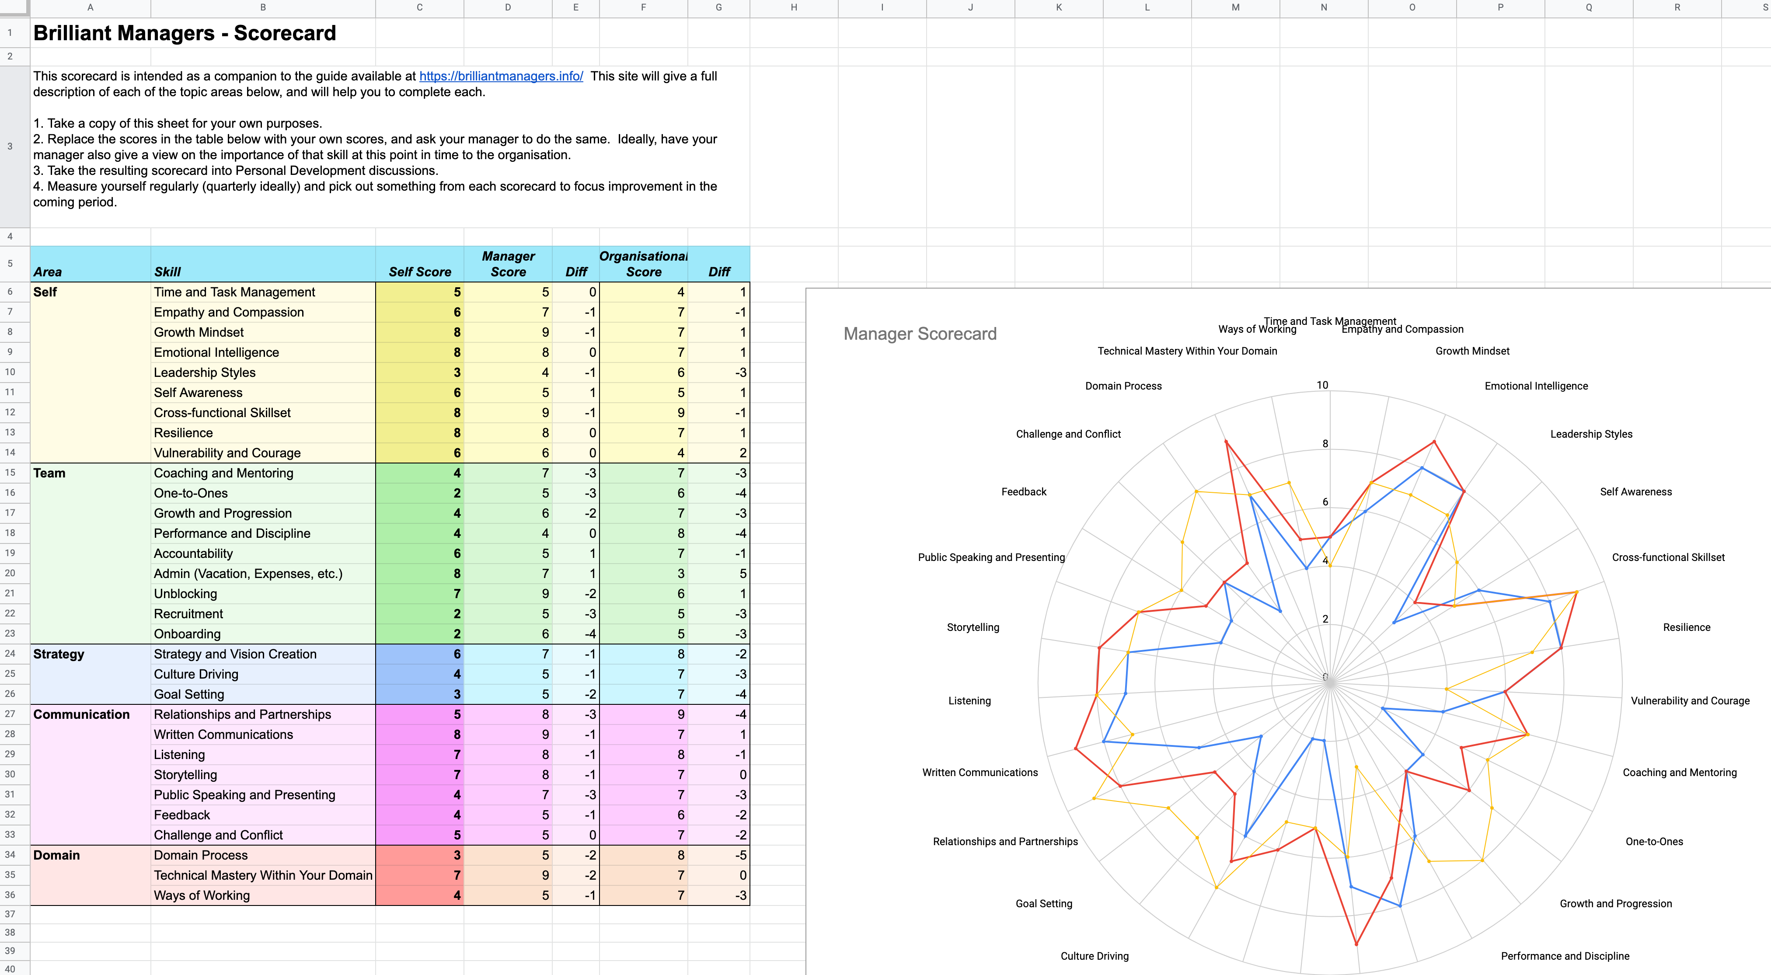
Task: Select the 'Accountability' skill cell
Action: [263, 554]
